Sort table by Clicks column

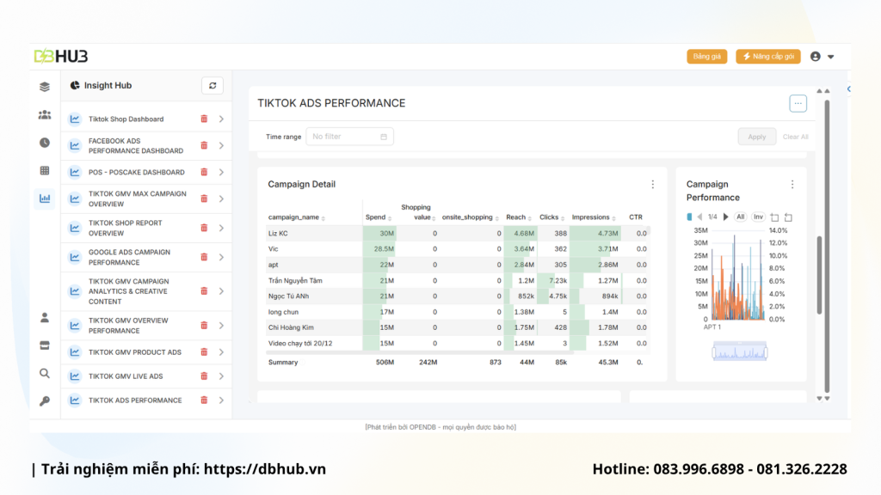(x=551, y=217)
